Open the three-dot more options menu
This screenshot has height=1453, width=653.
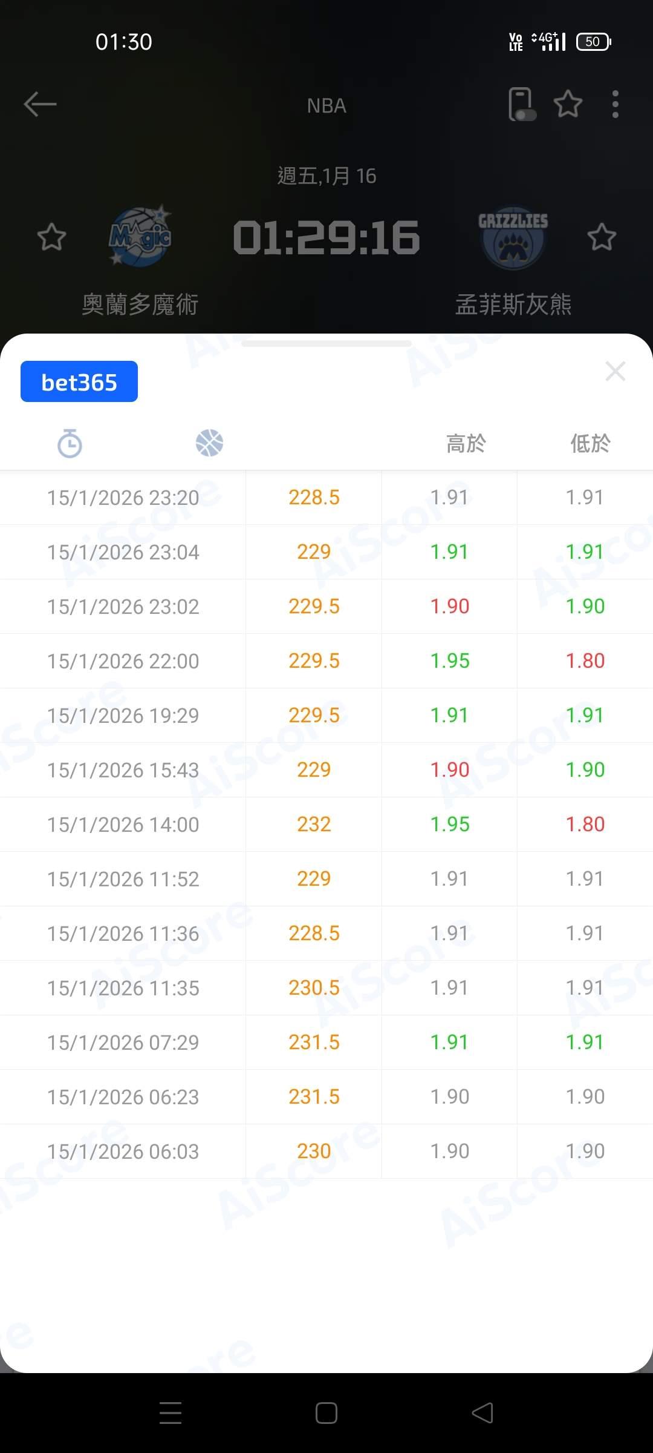[x=615, y=104]
